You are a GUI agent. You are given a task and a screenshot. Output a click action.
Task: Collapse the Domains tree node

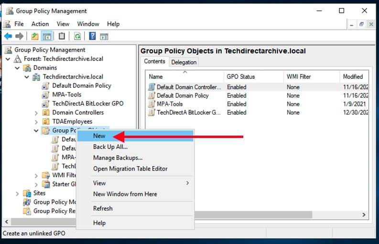18,68
